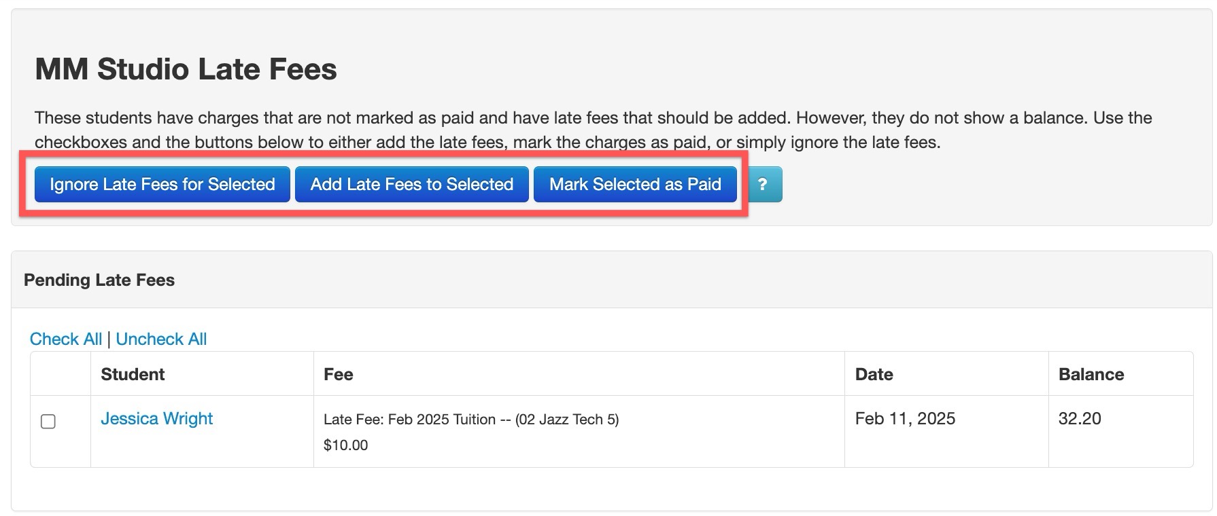Click Ignore Late Fees for Selected
This screenshot has height=516, width=1217.
(162, 185)
